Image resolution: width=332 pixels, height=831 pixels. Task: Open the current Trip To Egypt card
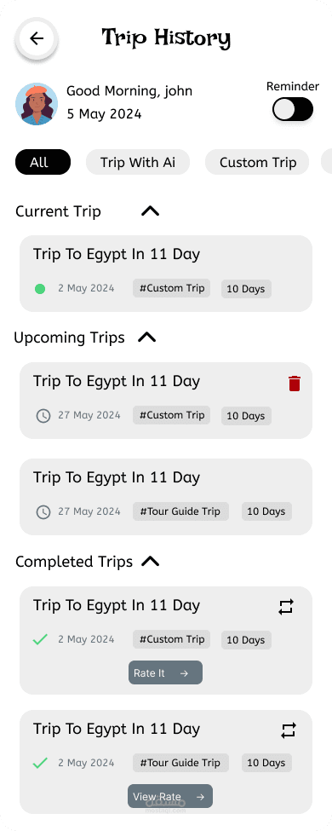[x=166, y=274]
